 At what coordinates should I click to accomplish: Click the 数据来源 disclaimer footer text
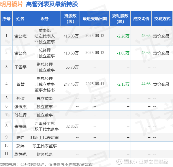46,164
